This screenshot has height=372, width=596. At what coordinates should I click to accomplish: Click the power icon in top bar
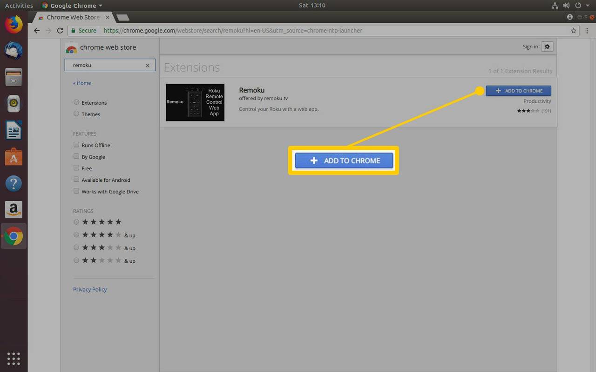coord(578,6)
